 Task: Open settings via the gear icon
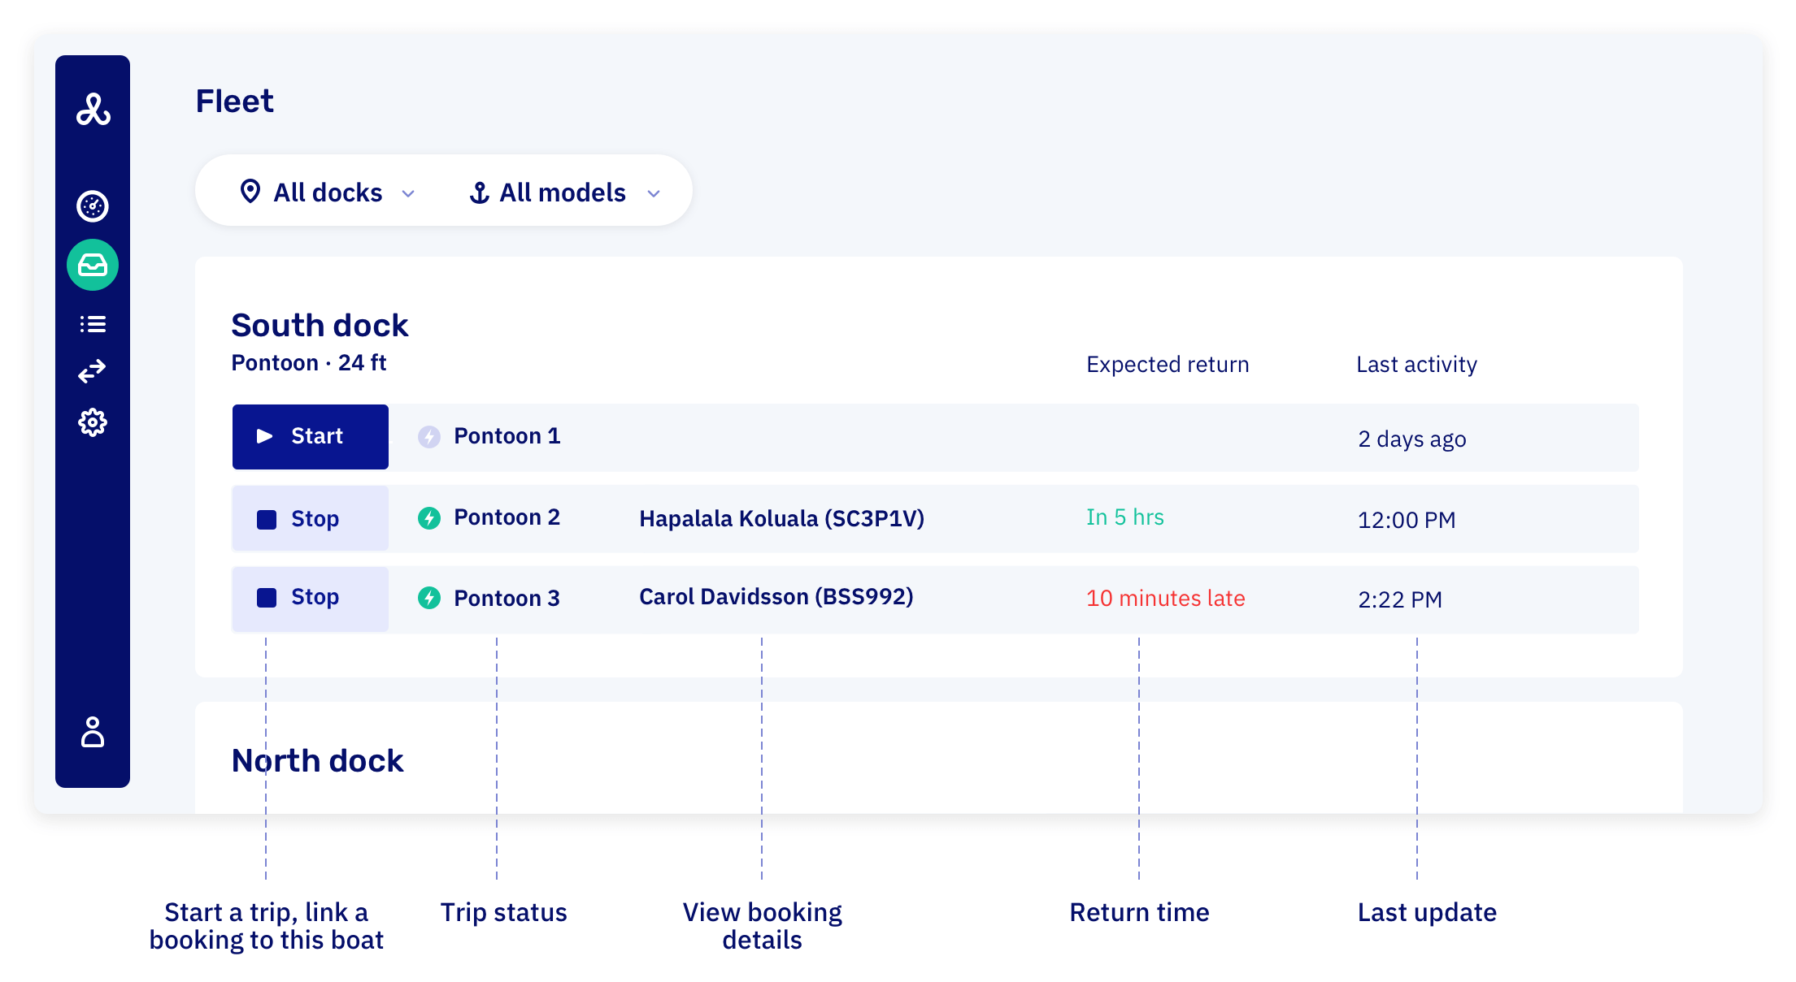point(93,422)
